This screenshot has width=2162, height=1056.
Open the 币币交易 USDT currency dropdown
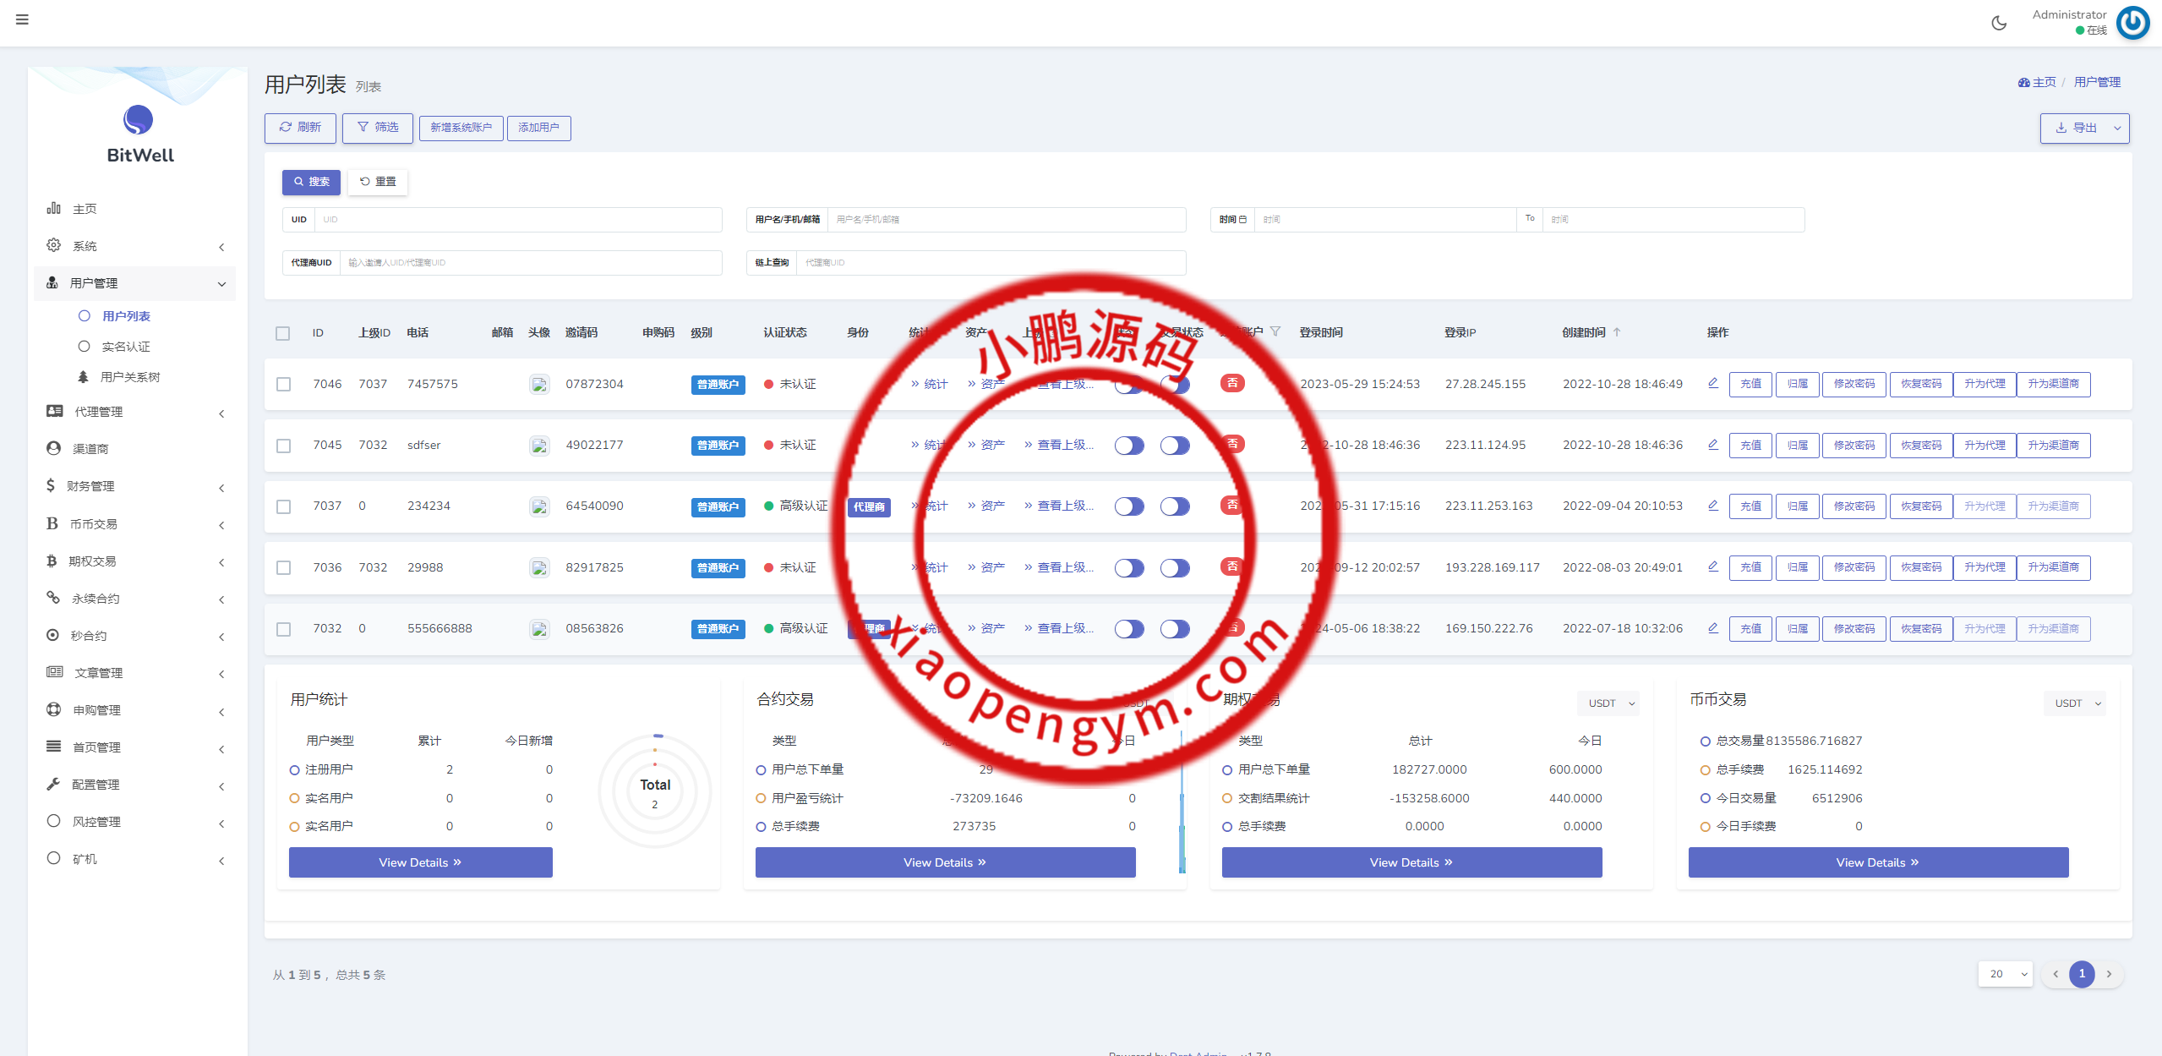coord(2075,703)
